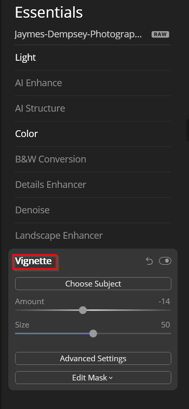Expand the AI Structure tool

[92, 108]
